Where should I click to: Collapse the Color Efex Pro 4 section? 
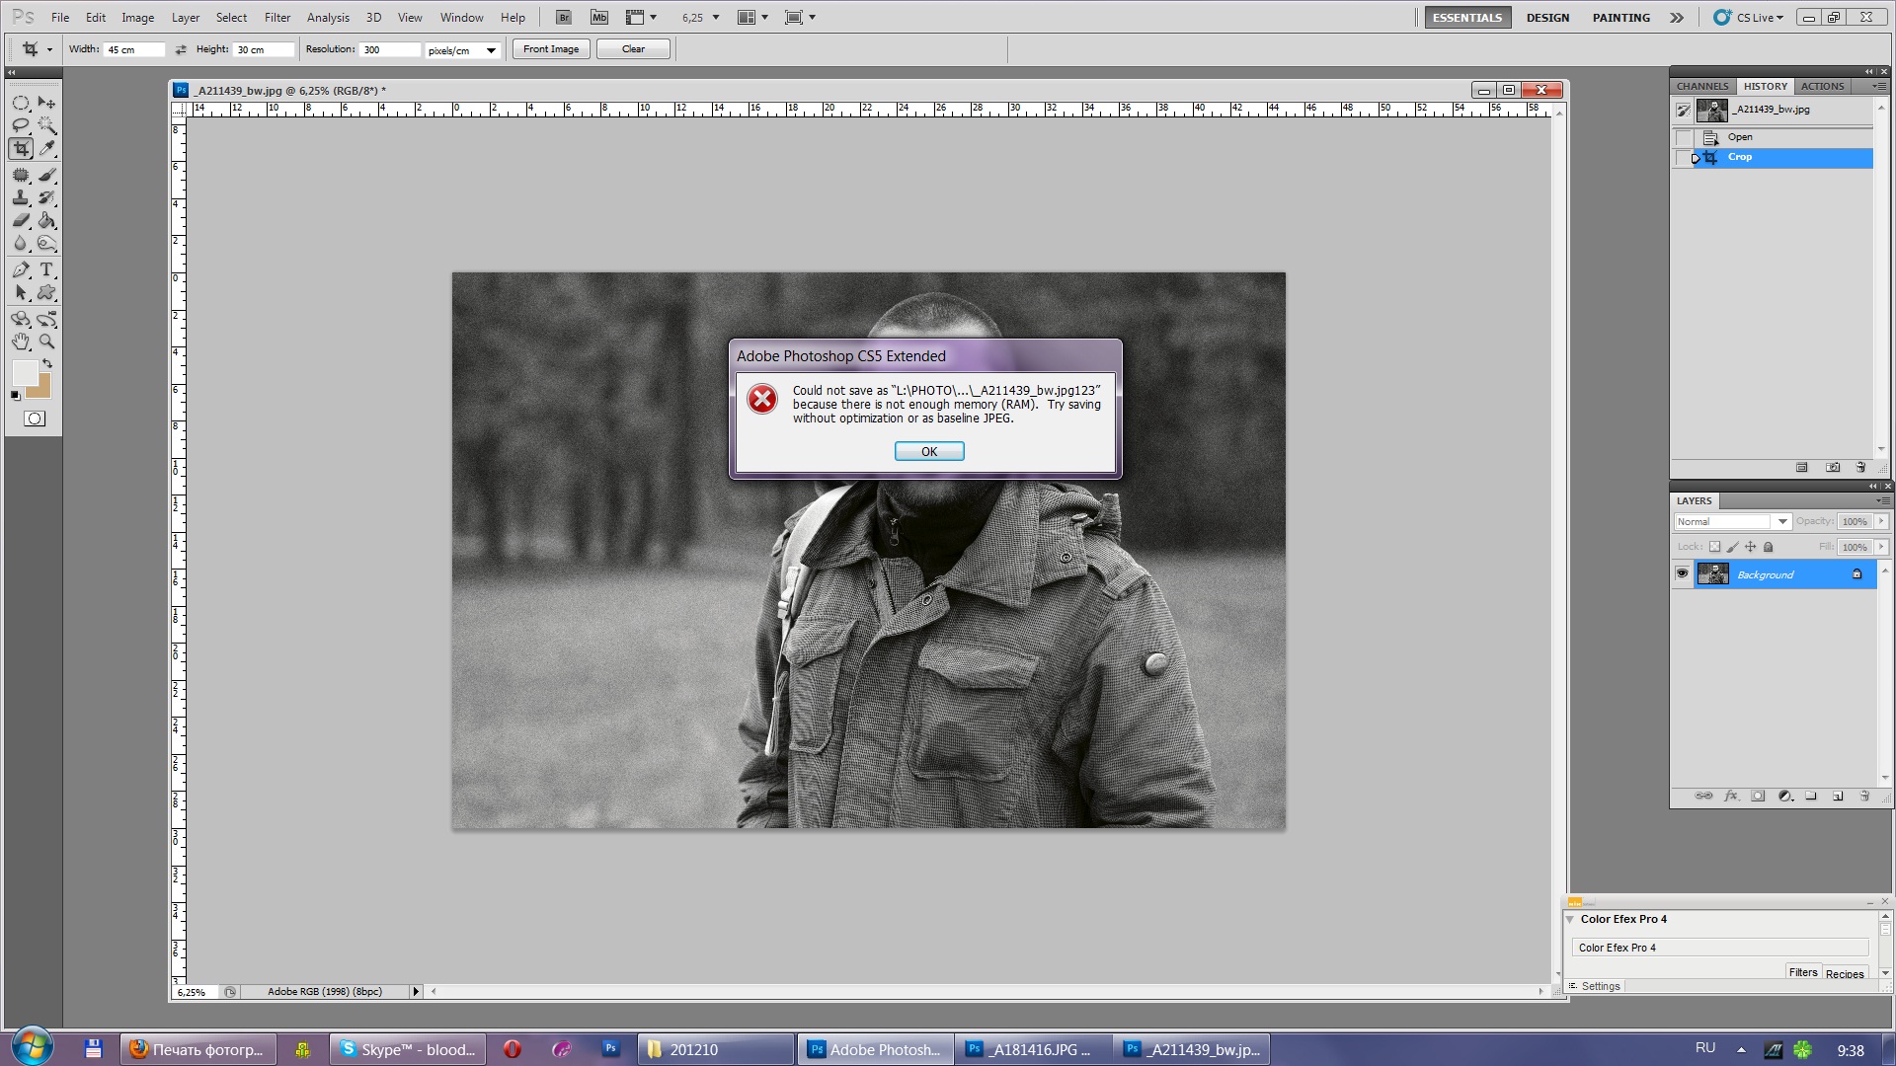(x=1570, y=919)
